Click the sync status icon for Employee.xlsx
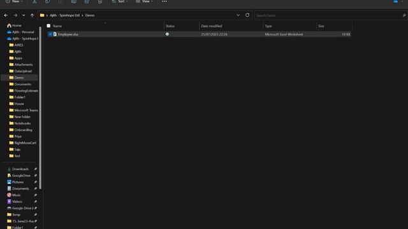The width and height of the screenshot is (408, 229). [x=167, y=34]
